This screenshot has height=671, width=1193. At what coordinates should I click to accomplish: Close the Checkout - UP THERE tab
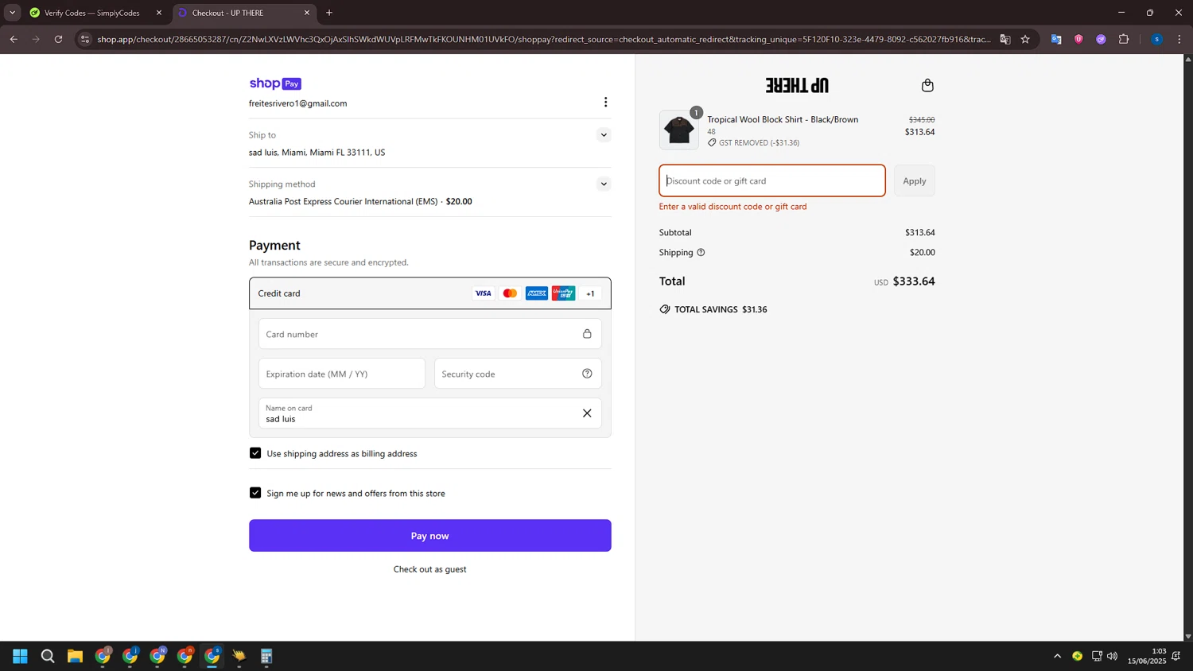(x=307, y=13)
